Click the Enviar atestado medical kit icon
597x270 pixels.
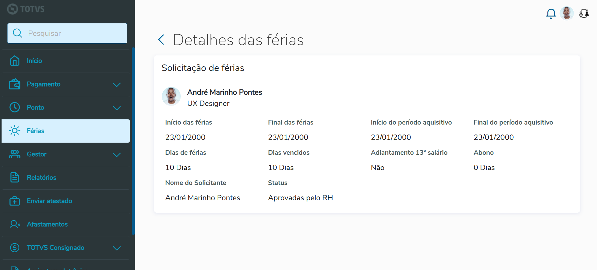click(15, 201)
